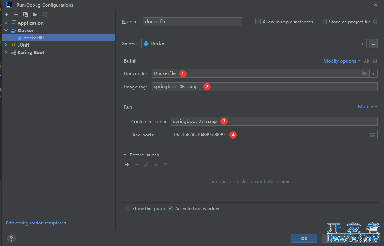The image size is (384, 246).
Task: Open the Server Docker dropdown
Action: click(254, 43)
